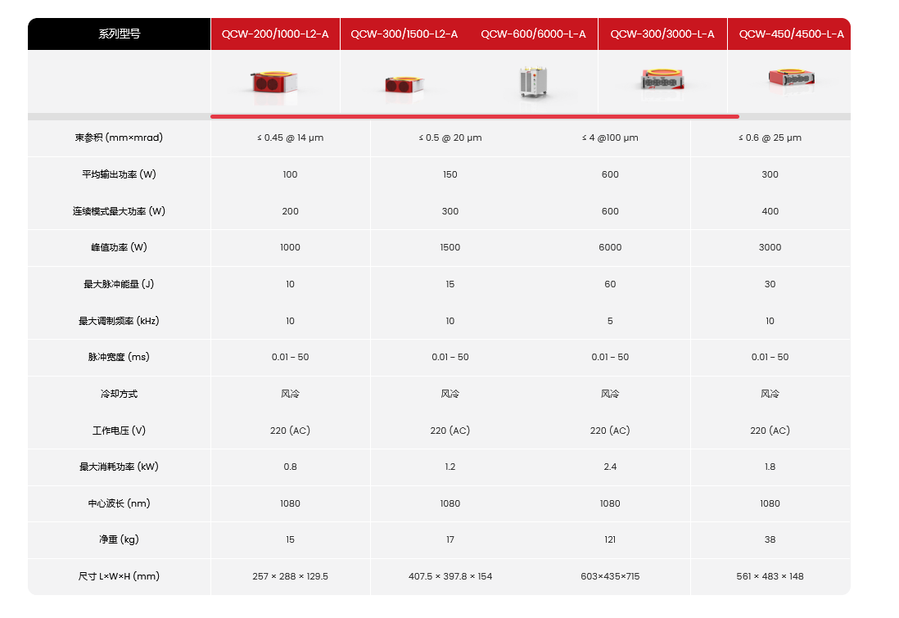Select the ≤ 0.45 @ 14 μm cell
The width and height of the screenshot is (899, 618).
[290, 138]
